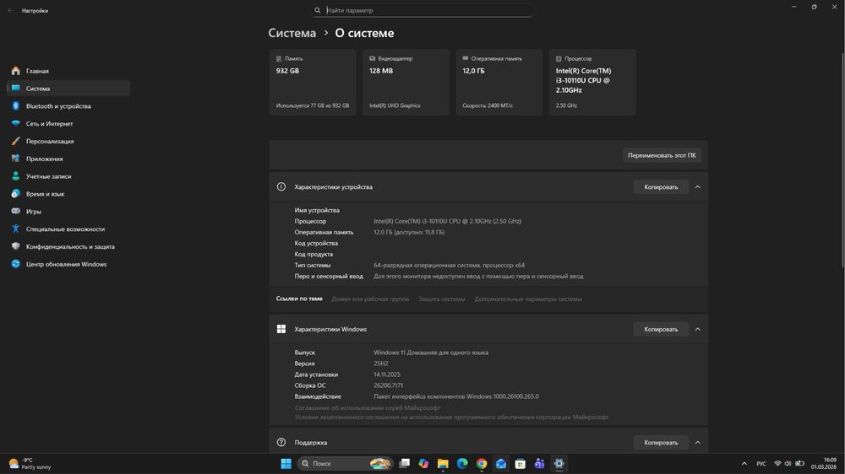845x474 pixels.
Task: Click the Windows logo in Характеристики Windows
Action: (x=281, y=329)
